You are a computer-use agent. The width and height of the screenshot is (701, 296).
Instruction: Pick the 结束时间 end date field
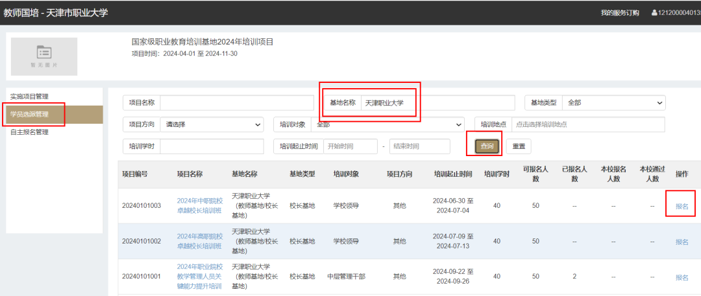point(419,146)
